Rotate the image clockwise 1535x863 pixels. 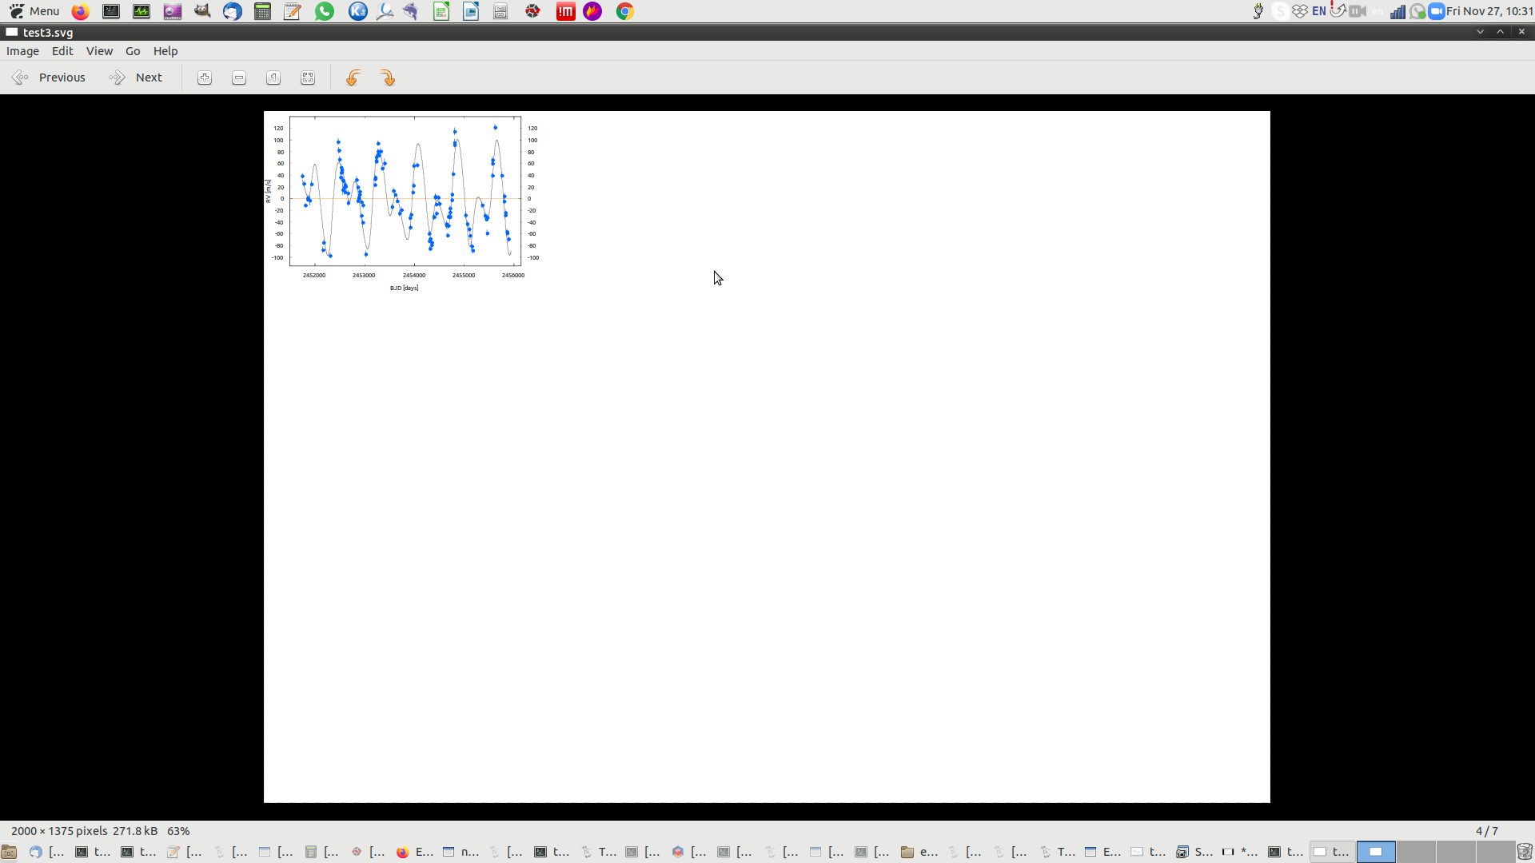(x=387, y=78)
